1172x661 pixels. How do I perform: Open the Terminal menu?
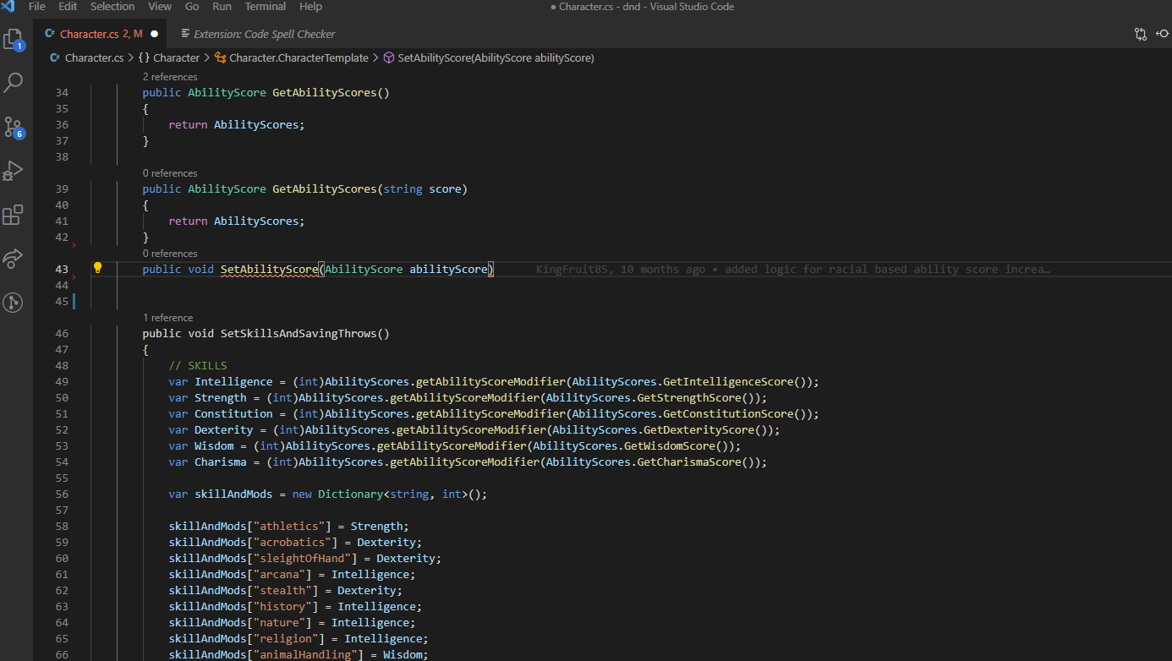coord(266,7)
